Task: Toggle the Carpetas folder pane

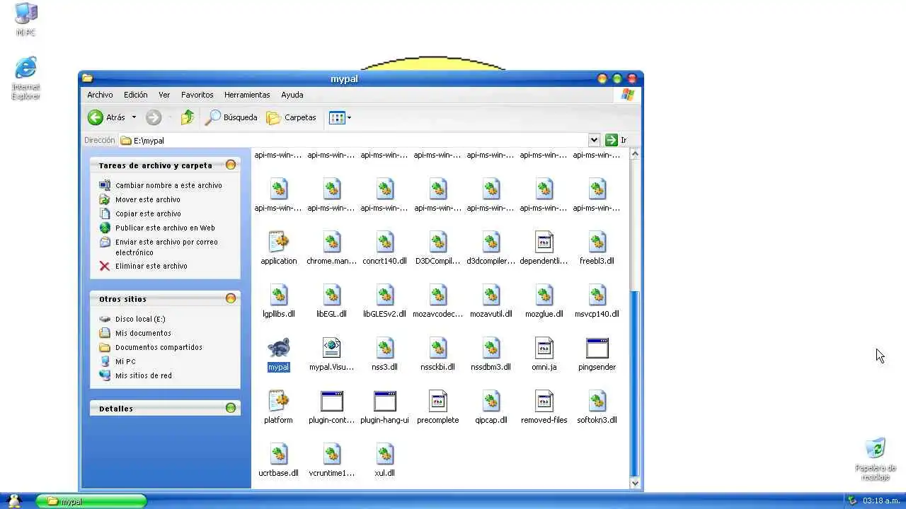Action: [x=291, y=117]
